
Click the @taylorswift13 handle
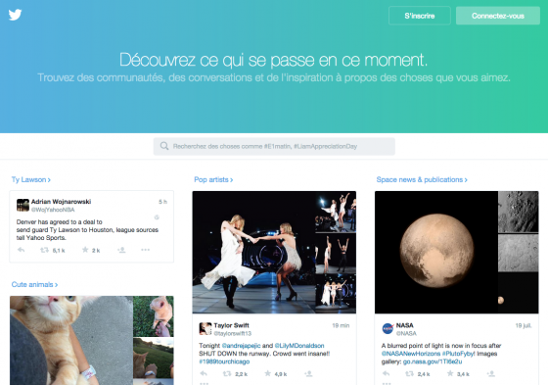pos(233,333)
